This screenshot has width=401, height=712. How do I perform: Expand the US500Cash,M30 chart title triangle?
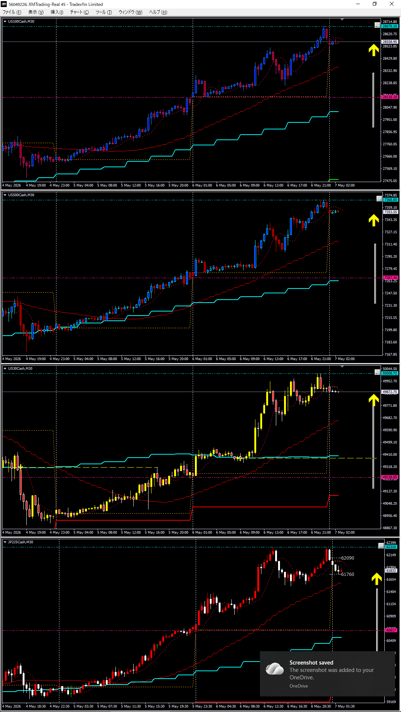point(5,195)
